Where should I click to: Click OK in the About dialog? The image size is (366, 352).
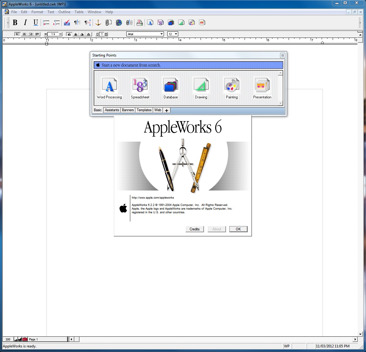tap(238, 229)
